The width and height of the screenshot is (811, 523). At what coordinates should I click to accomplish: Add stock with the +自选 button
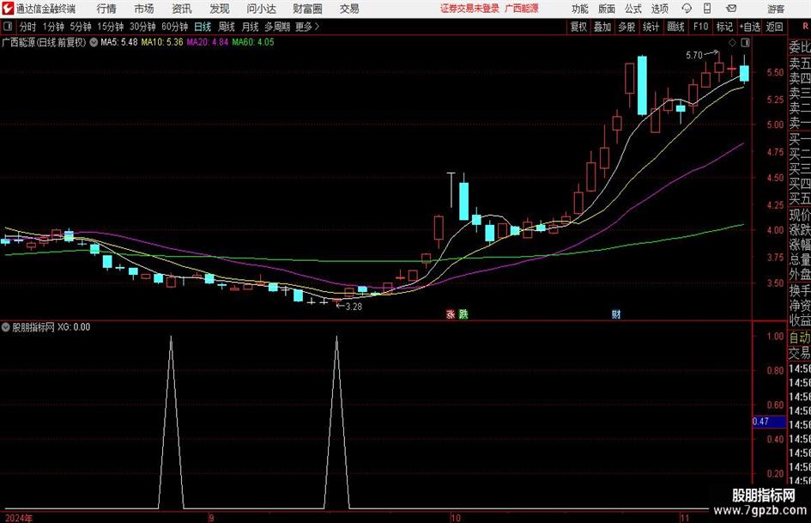tap(750, 27)
